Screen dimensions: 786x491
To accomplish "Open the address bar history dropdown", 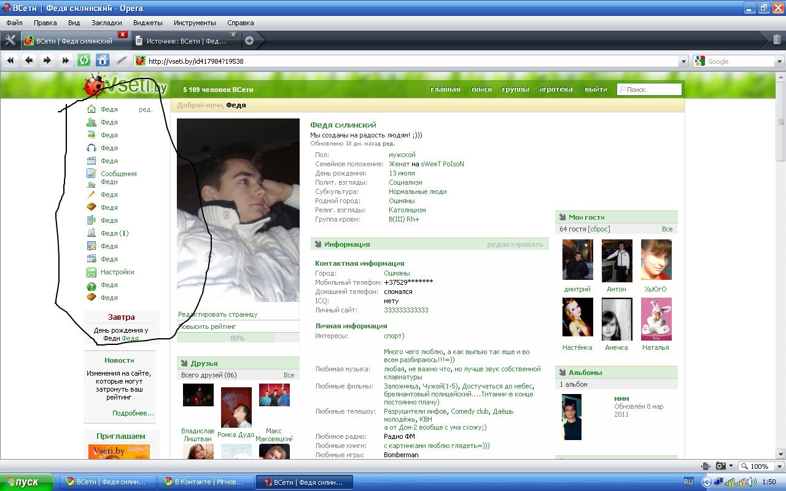I will click(x=683, y=61).
